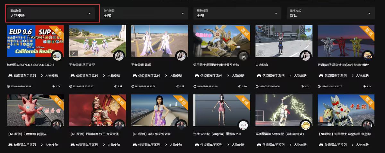Click timestamp 2024-02-25 16:26:58

click(x=270, y=87)
